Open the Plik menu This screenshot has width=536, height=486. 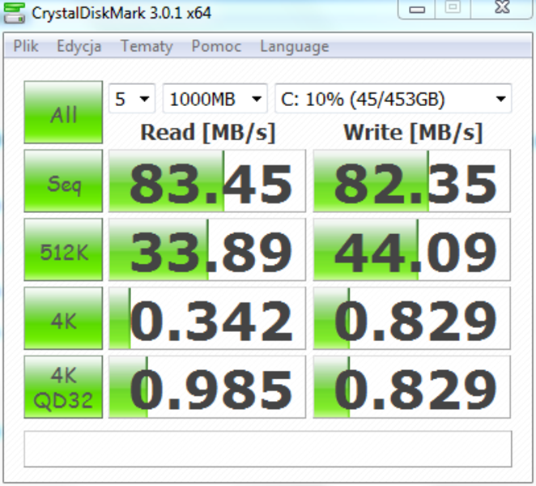[26, 46]
